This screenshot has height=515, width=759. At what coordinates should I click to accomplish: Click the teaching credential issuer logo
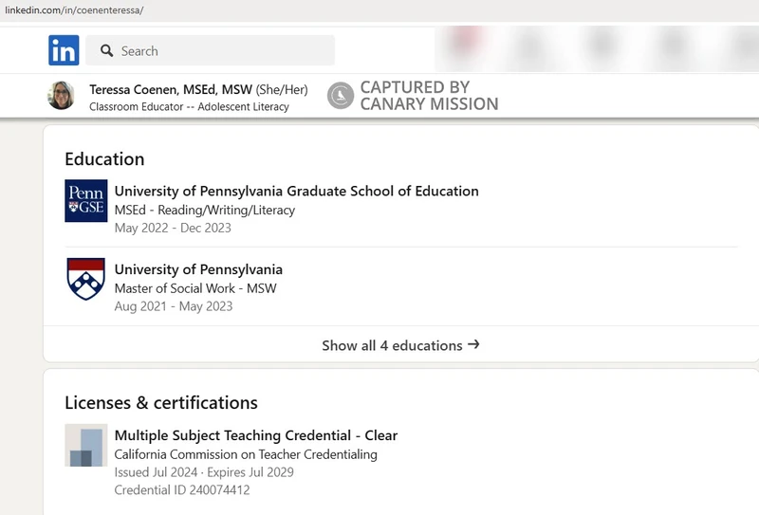(x=85, y=445)
